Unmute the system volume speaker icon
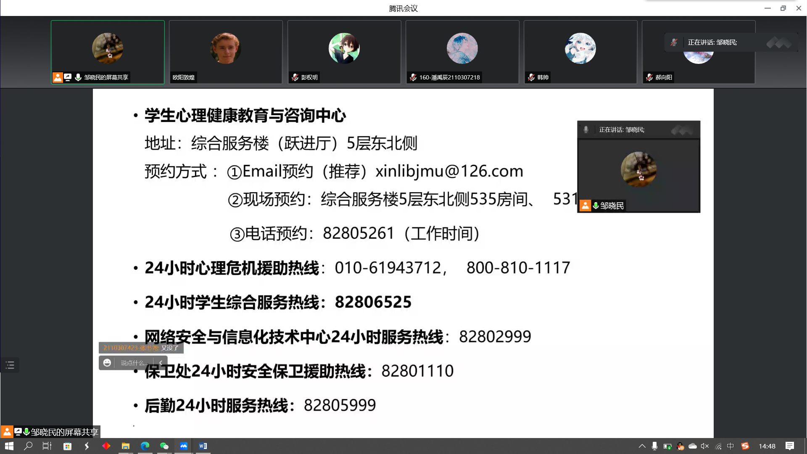The height and width of the screenshot is (454, 807). coord(705,446)
